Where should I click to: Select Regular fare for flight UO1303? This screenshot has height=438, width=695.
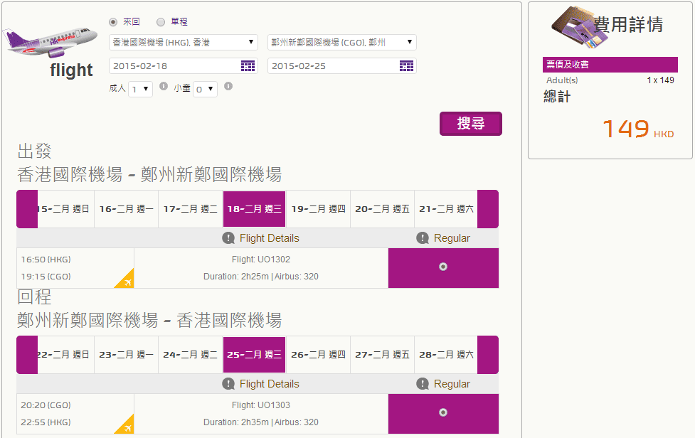[x=443, y=412]
